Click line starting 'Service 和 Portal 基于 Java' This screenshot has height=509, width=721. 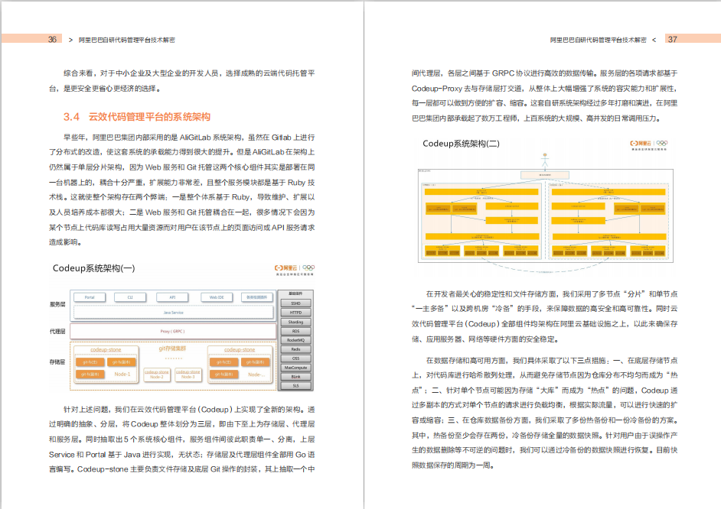coord(181,455)
